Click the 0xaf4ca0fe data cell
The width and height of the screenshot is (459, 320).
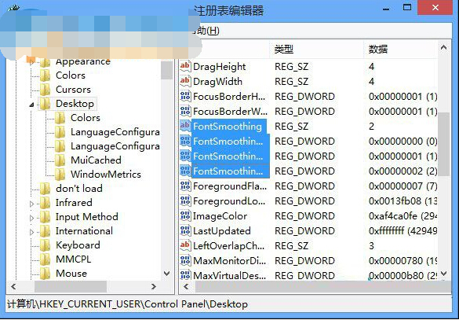[x=403, y=216]
